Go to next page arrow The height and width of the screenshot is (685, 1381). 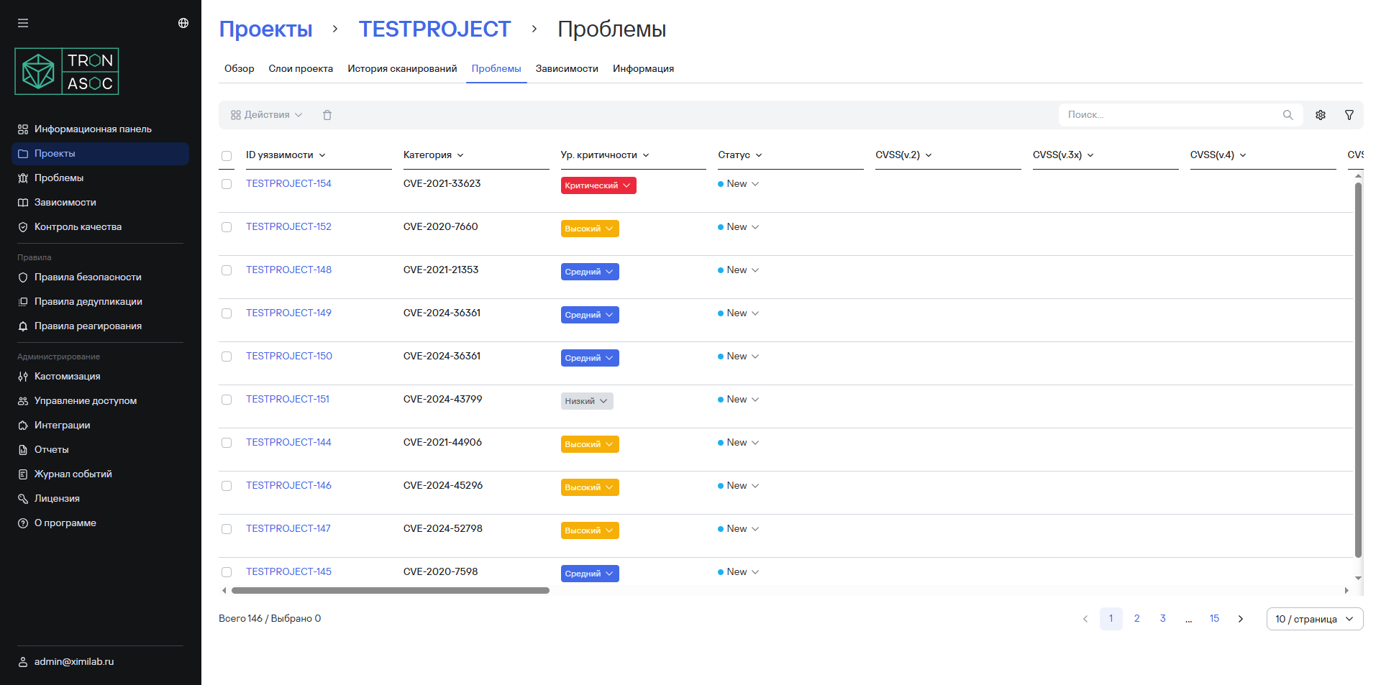(x=1241, y=619)
